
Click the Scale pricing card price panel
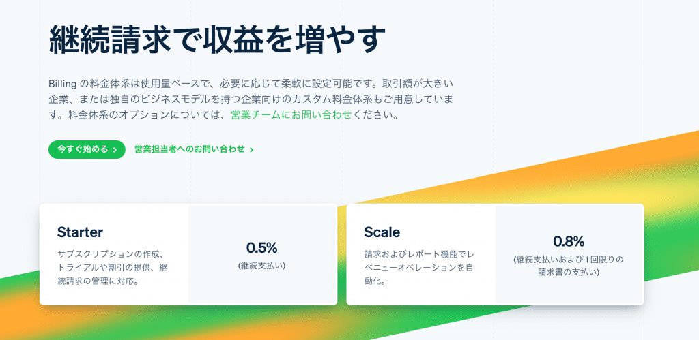pos(569,254)
